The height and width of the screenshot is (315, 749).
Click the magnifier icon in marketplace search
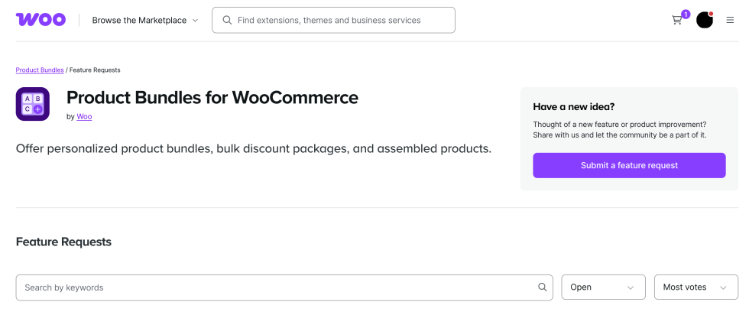click(x=227, y=21)
